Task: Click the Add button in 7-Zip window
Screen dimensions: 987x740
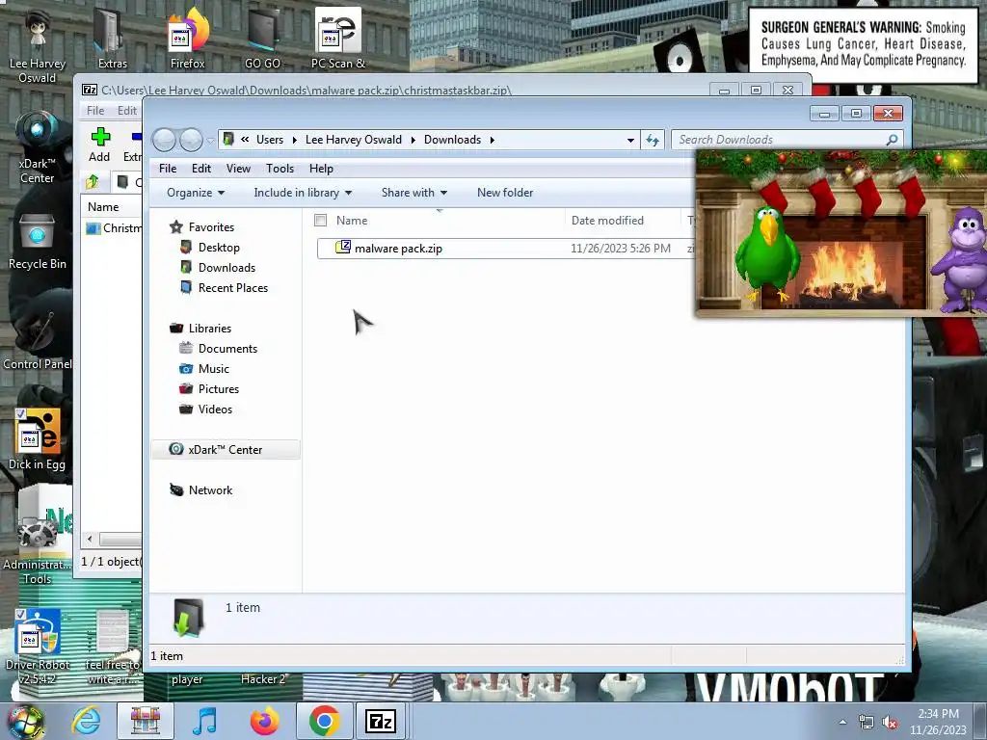Action: click(99, 145)
